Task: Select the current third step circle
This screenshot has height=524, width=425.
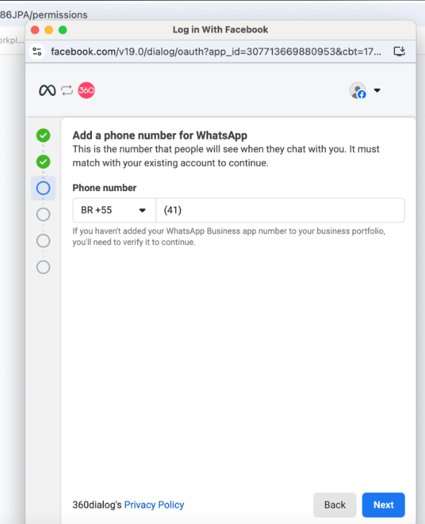Action: pyautogui.click(x=43, y=188)
